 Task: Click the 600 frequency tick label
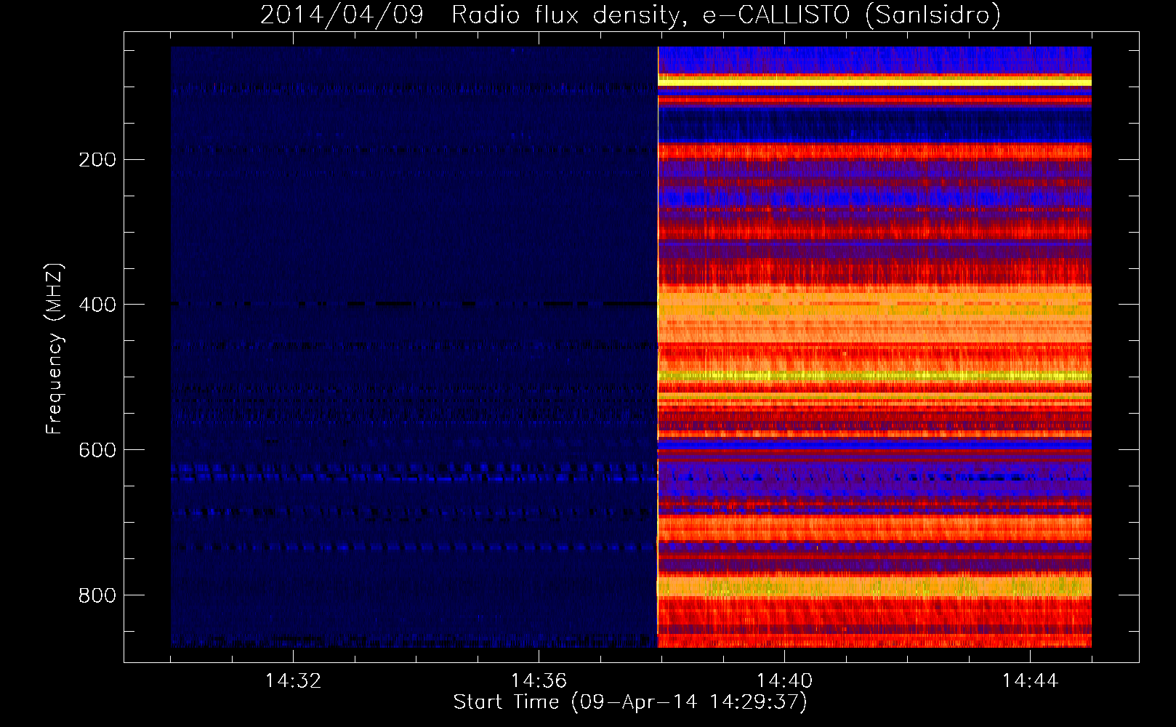click(x=97, y=450)
